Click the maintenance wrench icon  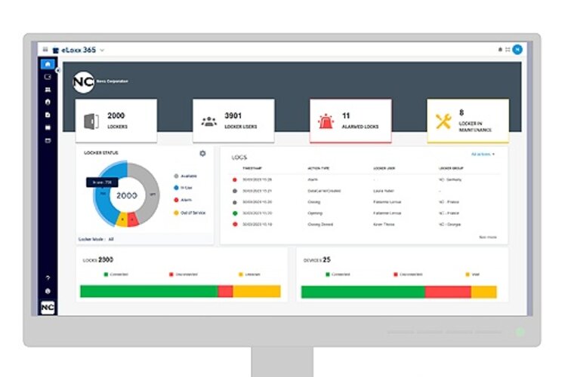[x=443, y=121]
